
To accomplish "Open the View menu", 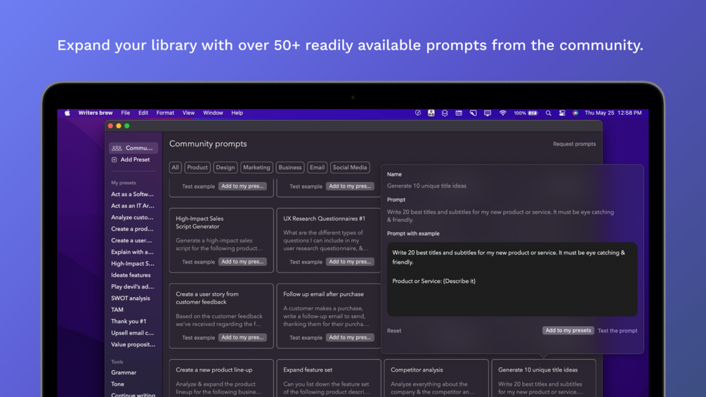I will click(188, 113).
